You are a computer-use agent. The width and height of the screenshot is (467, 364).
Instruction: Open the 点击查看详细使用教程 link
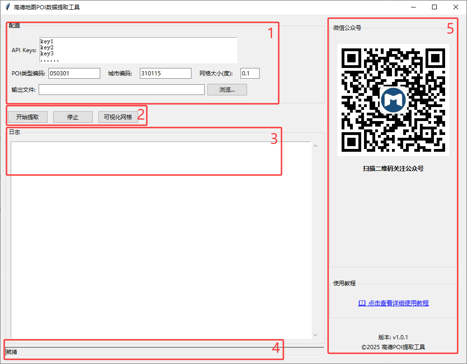393,303
